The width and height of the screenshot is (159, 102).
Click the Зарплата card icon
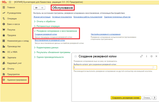click(4, 57)
